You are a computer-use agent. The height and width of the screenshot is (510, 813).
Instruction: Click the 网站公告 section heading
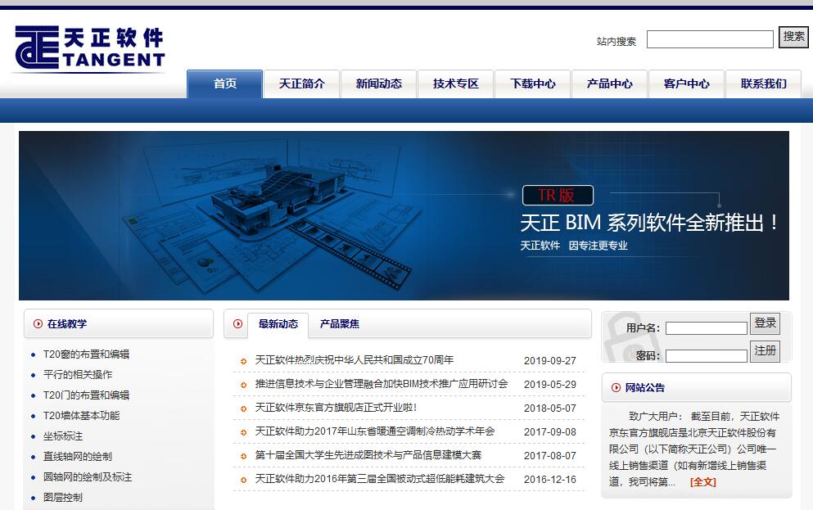click(644, 388)
